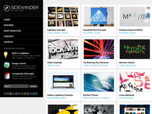152x114 pixels.
Task: Click the Design tag under Monster Hands
Action: click(x=122, y=65)
